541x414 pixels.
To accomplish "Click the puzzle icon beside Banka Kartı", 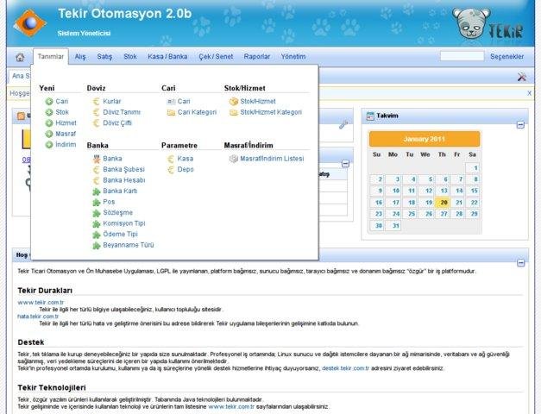I will click(97, 191).
